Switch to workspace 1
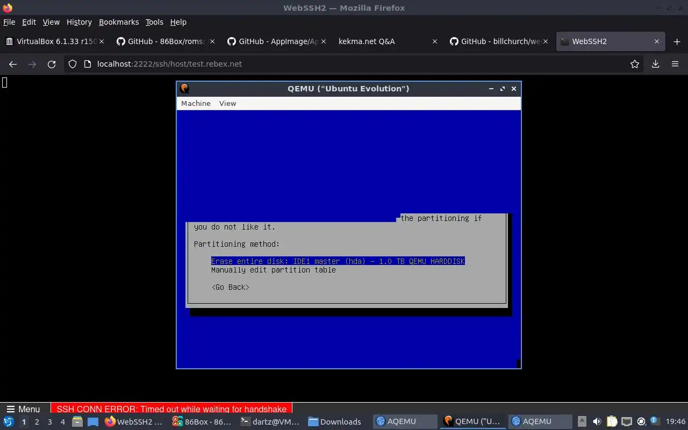The image size is (688, 430). (24, 422)
